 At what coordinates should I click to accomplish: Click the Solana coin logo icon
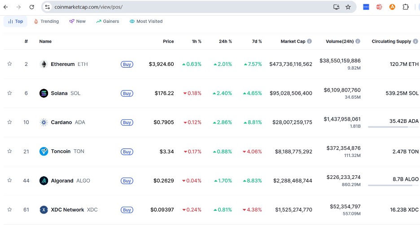44,93
